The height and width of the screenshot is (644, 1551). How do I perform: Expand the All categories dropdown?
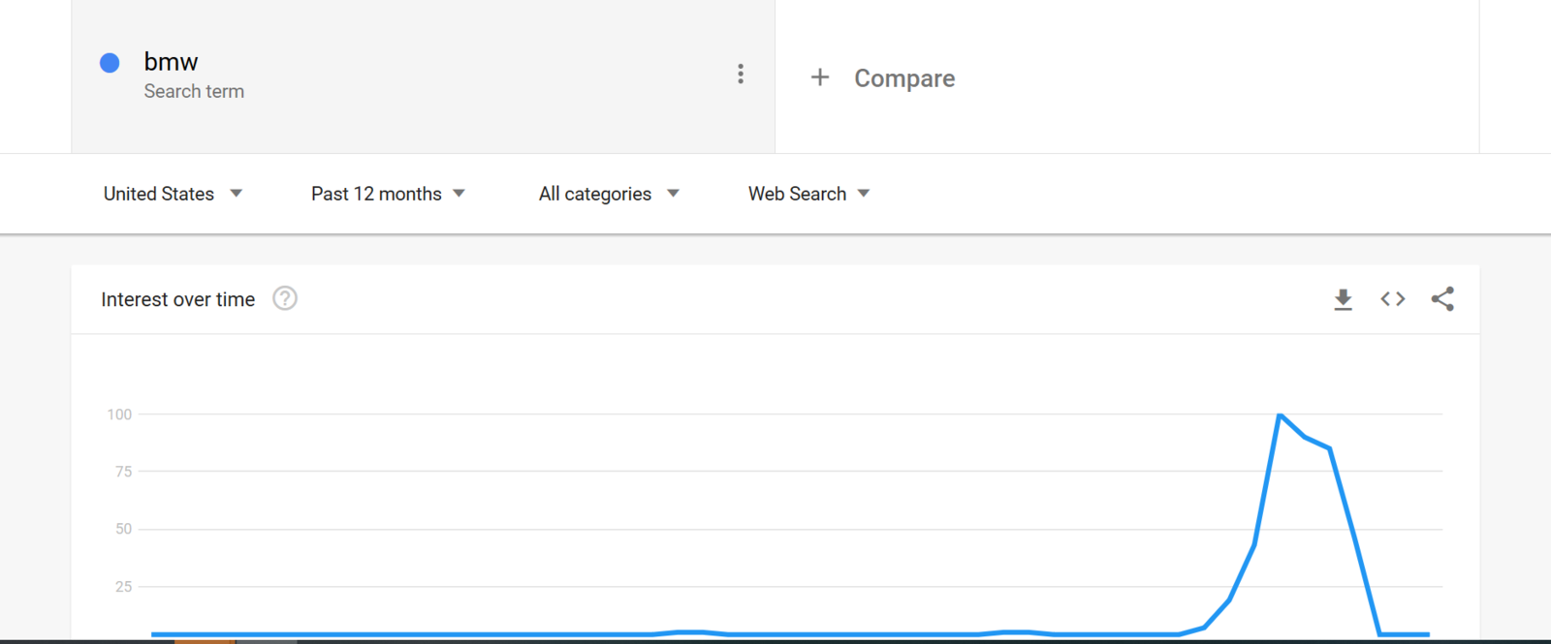609,194
